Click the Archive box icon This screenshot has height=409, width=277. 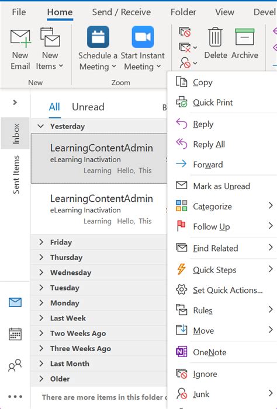[245, 37]
